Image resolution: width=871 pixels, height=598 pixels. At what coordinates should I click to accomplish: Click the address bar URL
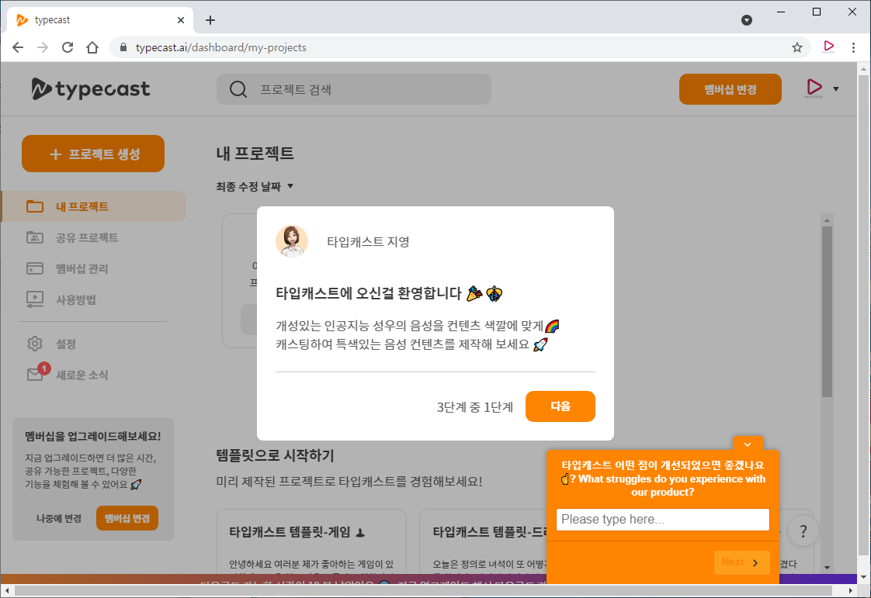221,48
